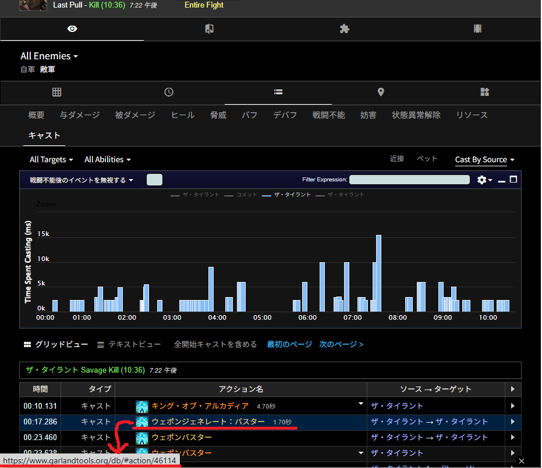
Task: Click the Filter Expression input field
Action: click(409, 180)
